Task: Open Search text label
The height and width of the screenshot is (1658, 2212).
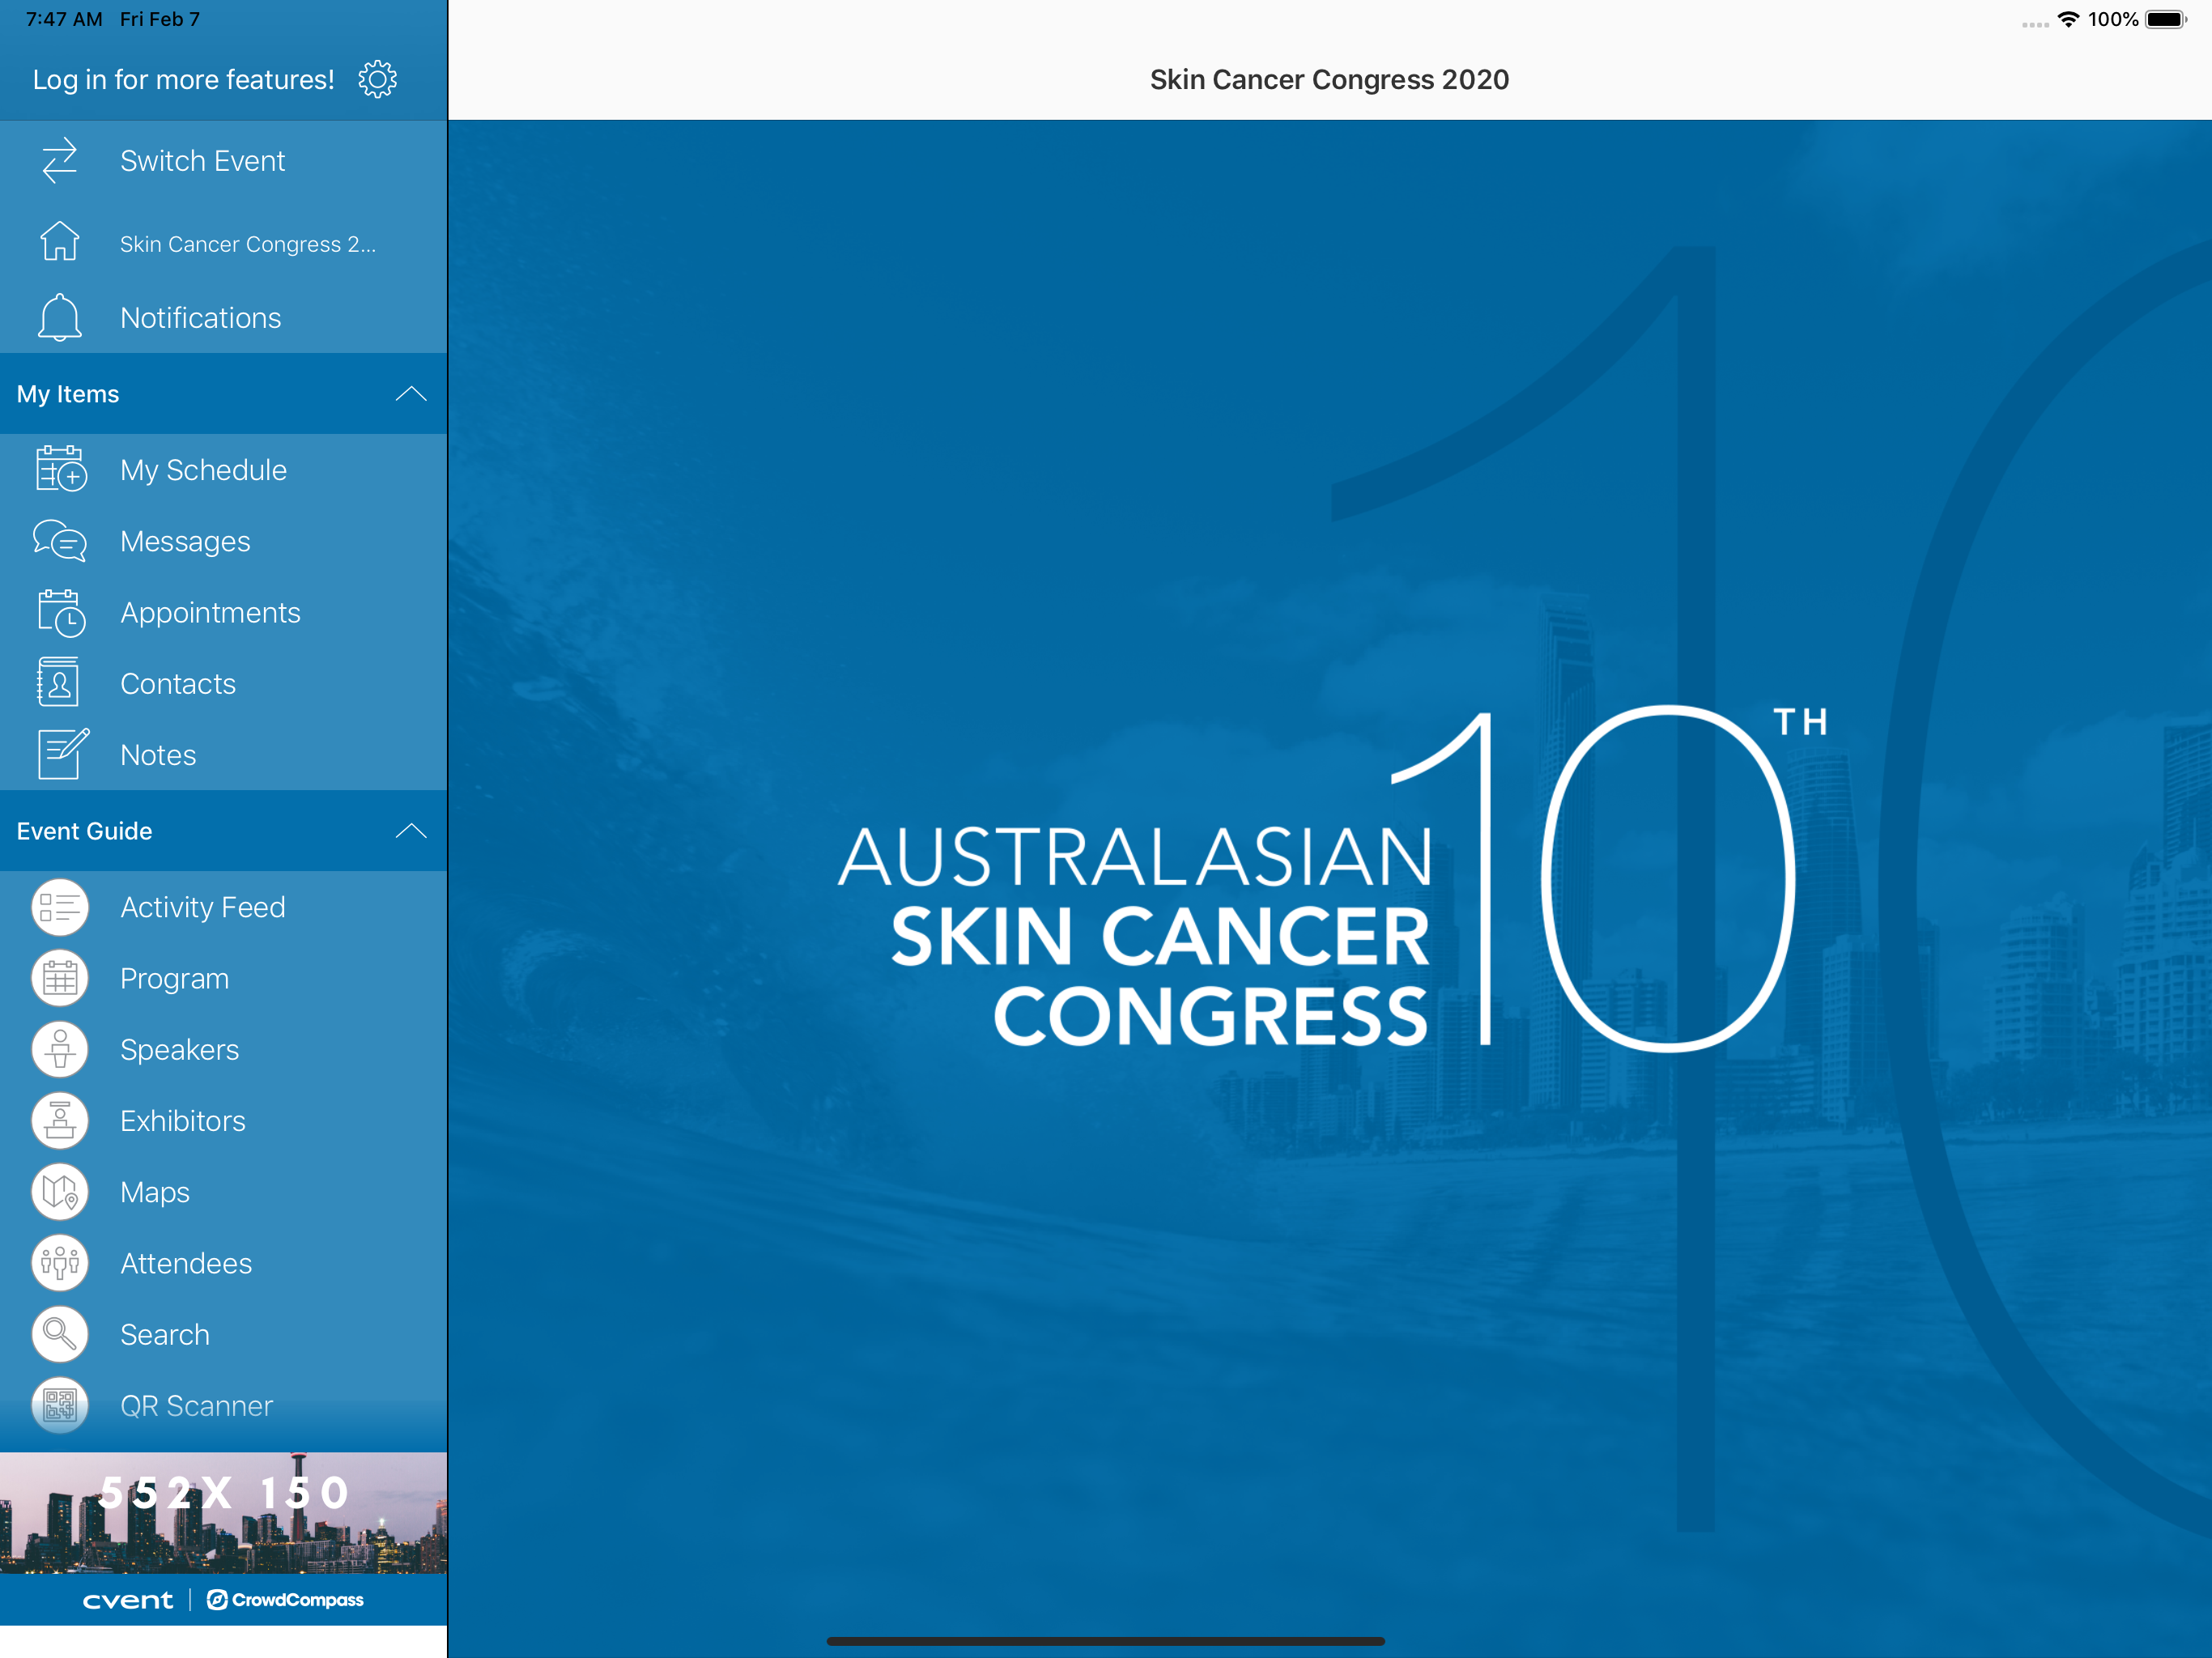Action: 165,1334
